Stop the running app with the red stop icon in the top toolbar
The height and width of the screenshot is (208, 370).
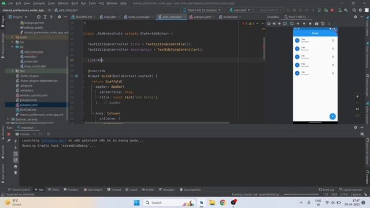[x=332, y=10]
